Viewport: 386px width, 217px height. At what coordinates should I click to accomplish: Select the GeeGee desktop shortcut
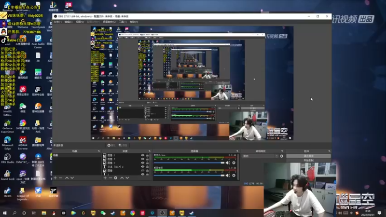click(69, 7)
